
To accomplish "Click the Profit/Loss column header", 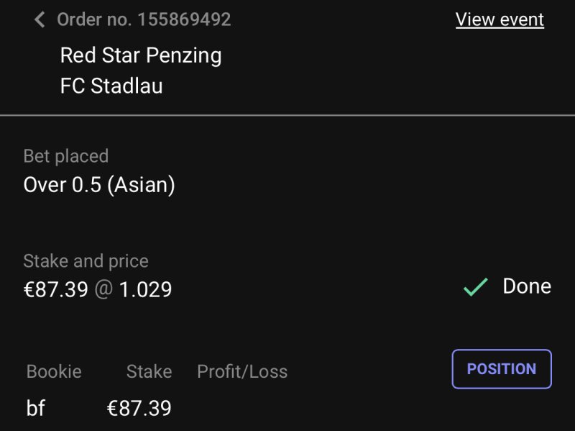I will (242, 372).
